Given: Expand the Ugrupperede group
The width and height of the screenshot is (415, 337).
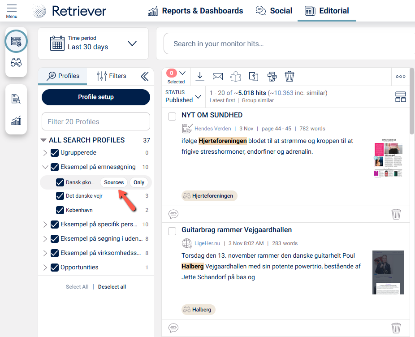Looking at the screenshot, I should [45, 153].
